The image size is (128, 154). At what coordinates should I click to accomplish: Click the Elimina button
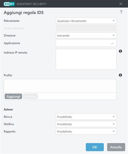tap(30, 96)
